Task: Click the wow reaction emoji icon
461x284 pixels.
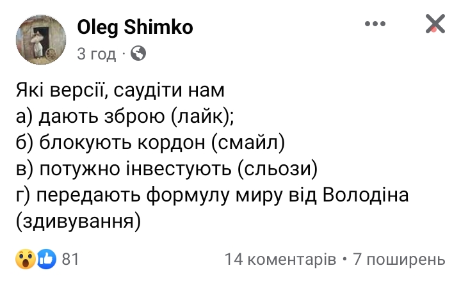Action: (x=26, y=259)
